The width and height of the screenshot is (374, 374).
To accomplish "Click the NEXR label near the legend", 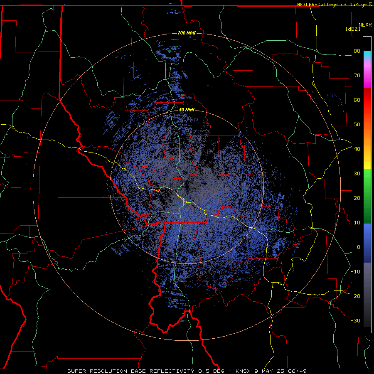I will (x=365, y=25).
